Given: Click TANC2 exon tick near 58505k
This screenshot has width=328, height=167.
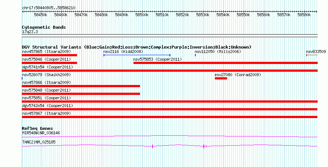Looking at the screenshot, I should tap(153, 146).
